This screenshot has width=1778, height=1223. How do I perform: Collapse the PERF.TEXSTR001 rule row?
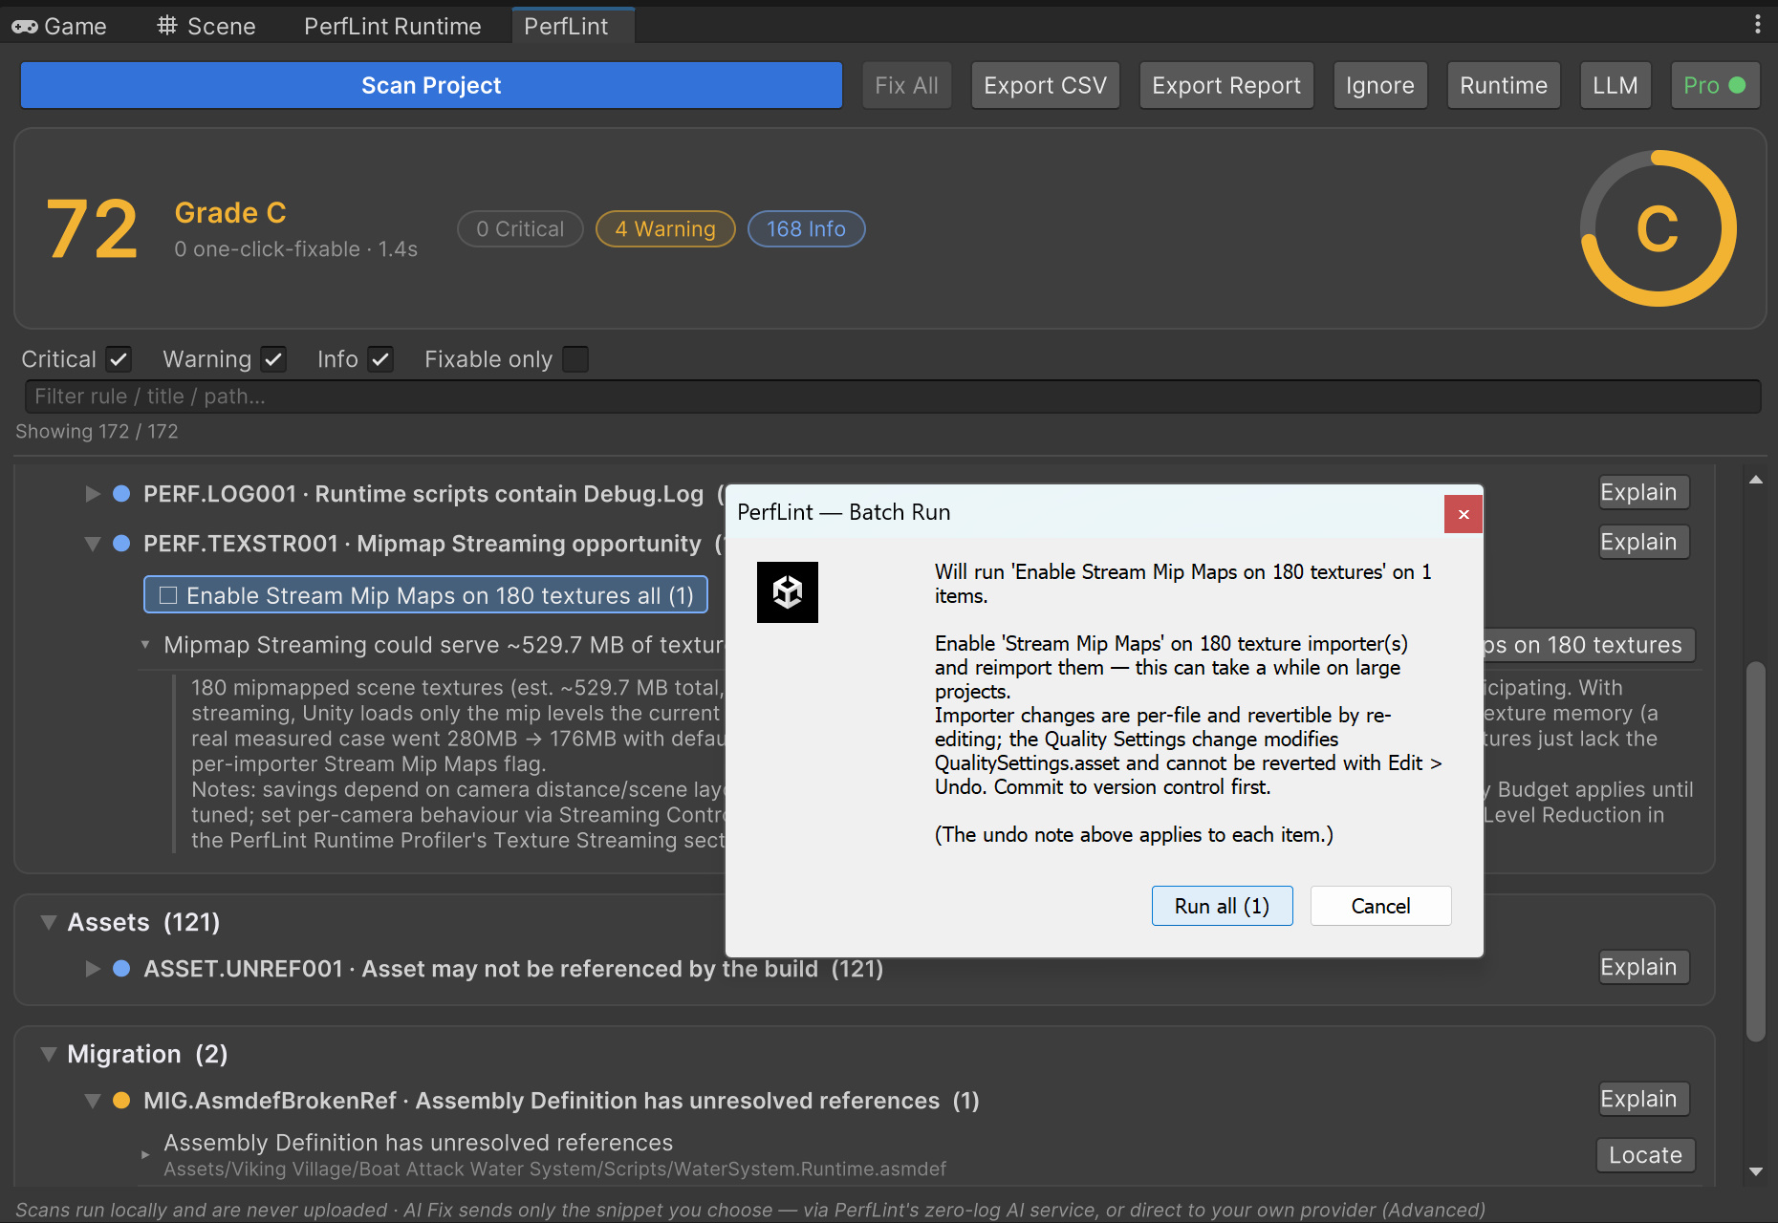(93, 544)
